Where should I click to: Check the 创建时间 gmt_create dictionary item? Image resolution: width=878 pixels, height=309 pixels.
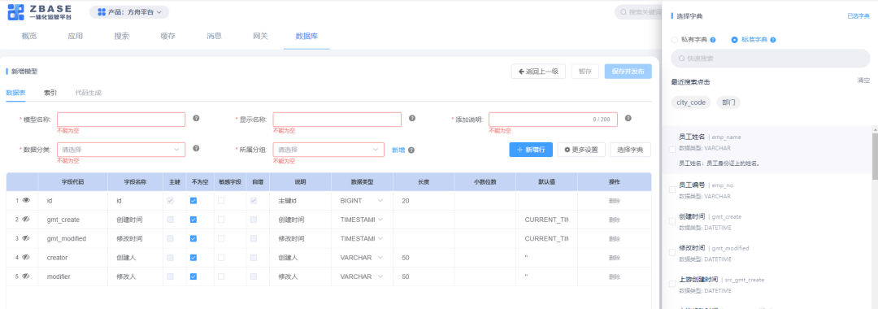672,222
